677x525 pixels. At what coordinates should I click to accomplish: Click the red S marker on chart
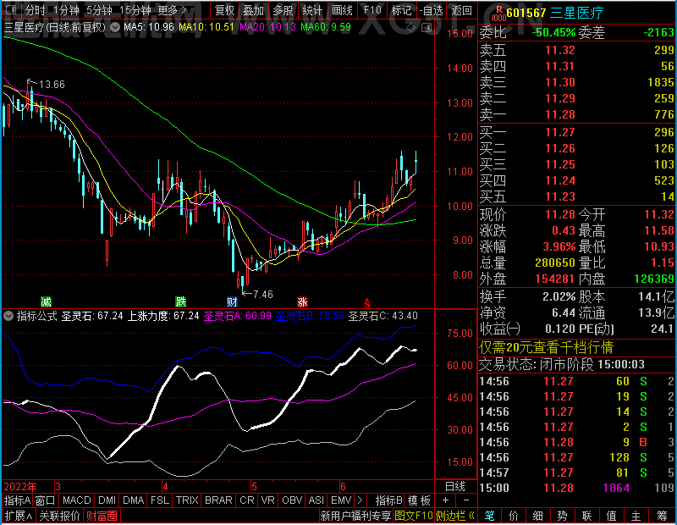pos(367,302)
